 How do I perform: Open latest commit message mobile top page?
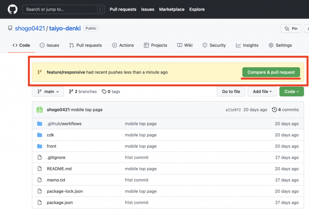(x=87, y=110)
